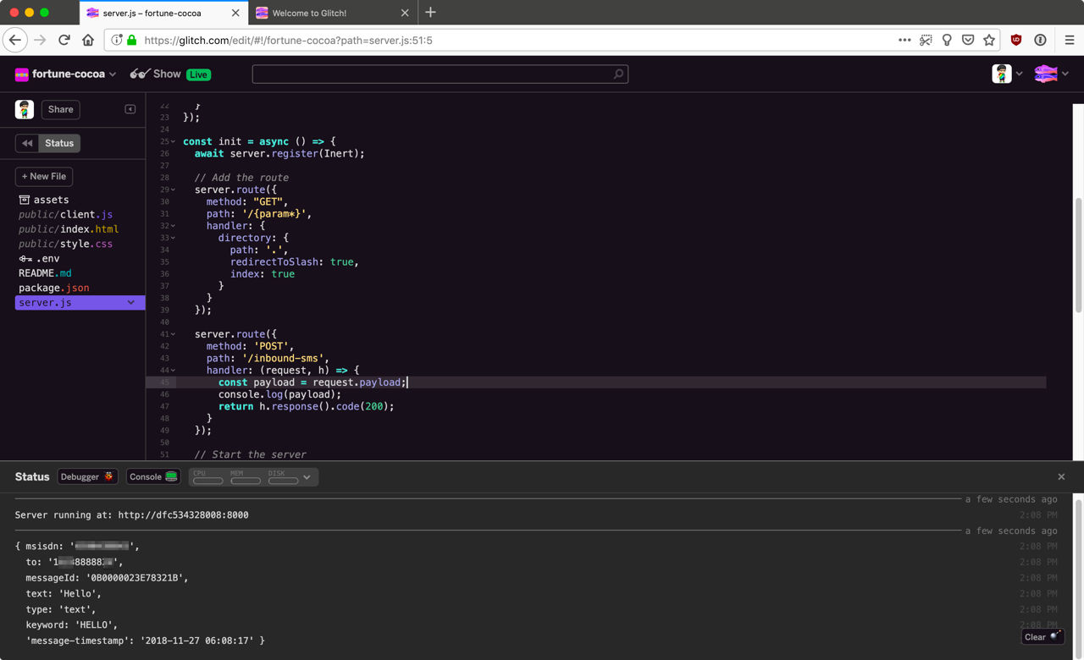Open the assets folder
Screen dimensions: 1084x660
[44, 200]
